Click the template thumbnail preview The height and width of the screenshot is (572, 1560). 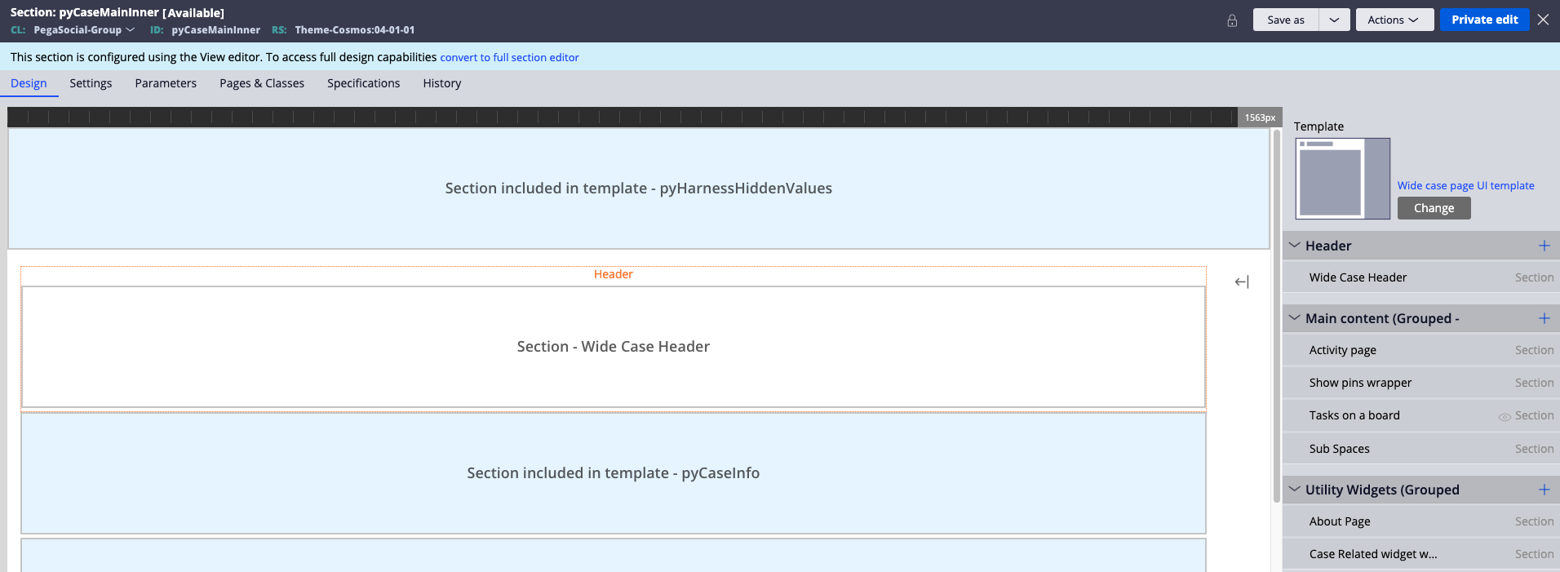[1342, 178]
